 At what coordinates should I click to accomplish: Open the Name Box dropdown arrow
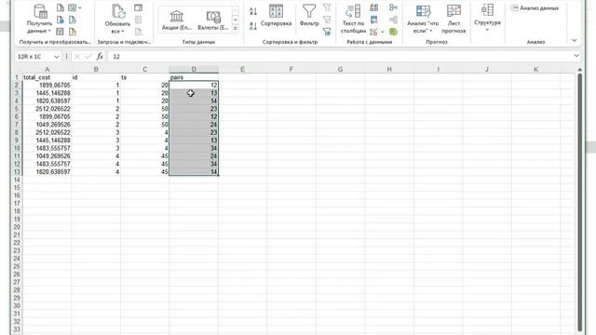point(56,57)
